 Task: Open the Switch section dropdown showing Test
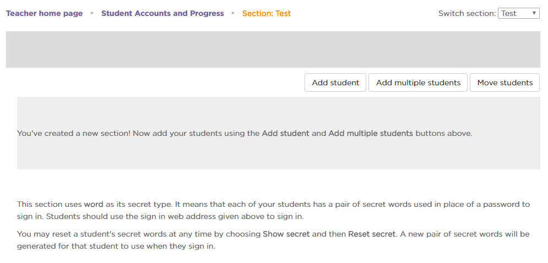pos(518,13)
